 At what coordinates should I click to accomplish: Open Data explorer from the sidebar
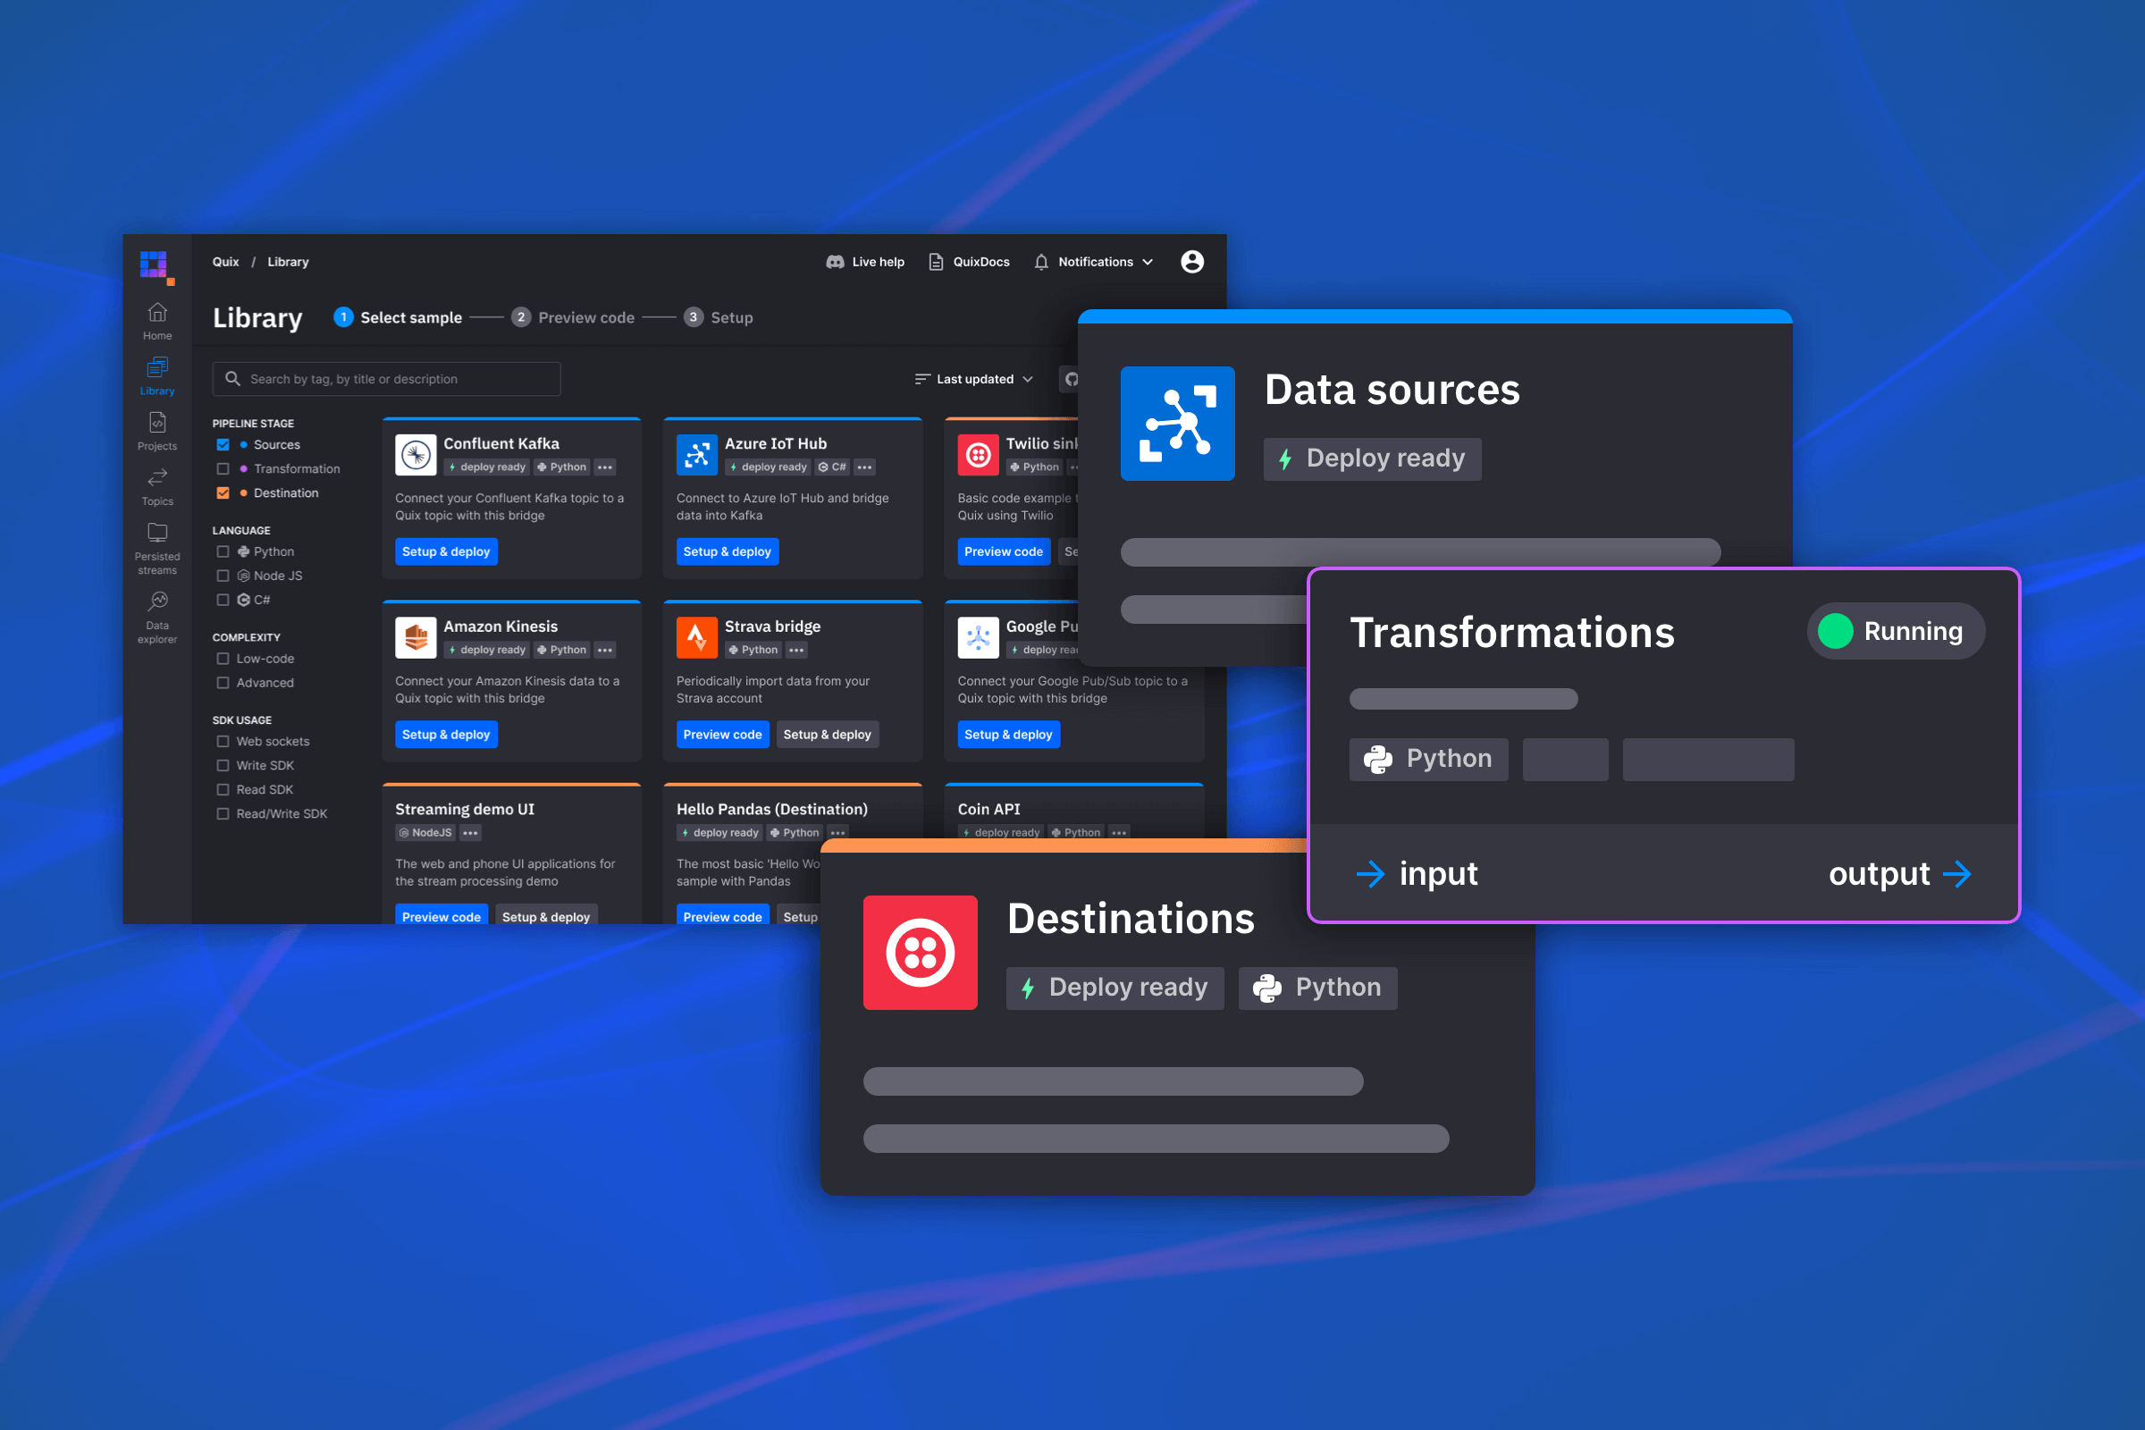[x=157, y=618]
